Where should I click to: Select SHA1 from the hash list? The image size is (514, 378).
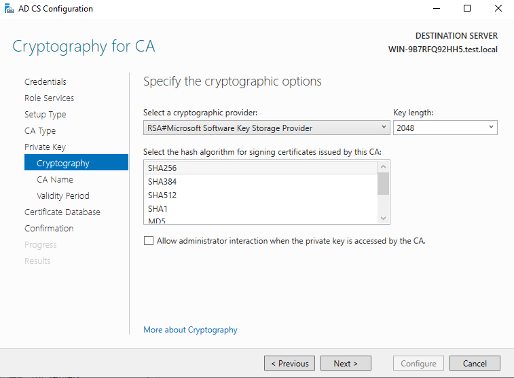[261, 208]
